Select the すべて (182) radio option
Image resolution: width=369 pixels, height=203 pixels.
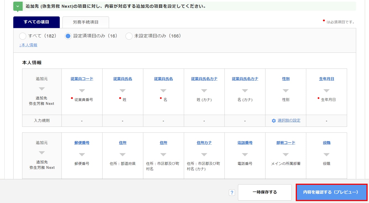[x=23, y=36]
